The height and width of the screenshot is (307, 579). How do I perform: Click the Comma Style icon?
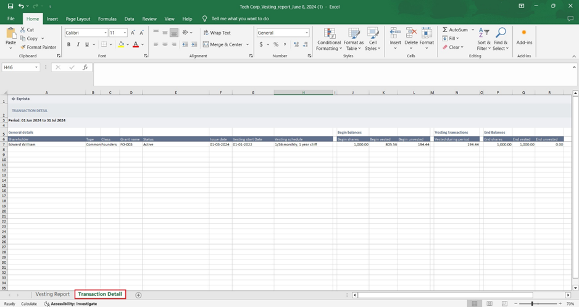click(x=285, y=44)
